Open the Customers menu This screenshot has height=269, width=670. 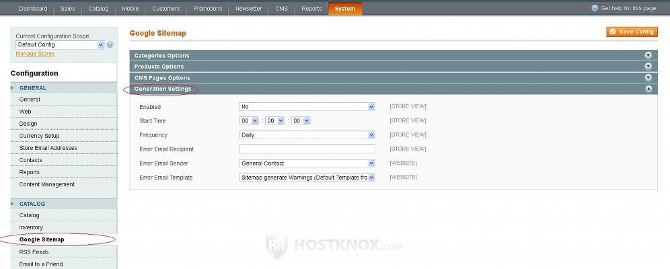click(165, 9)
